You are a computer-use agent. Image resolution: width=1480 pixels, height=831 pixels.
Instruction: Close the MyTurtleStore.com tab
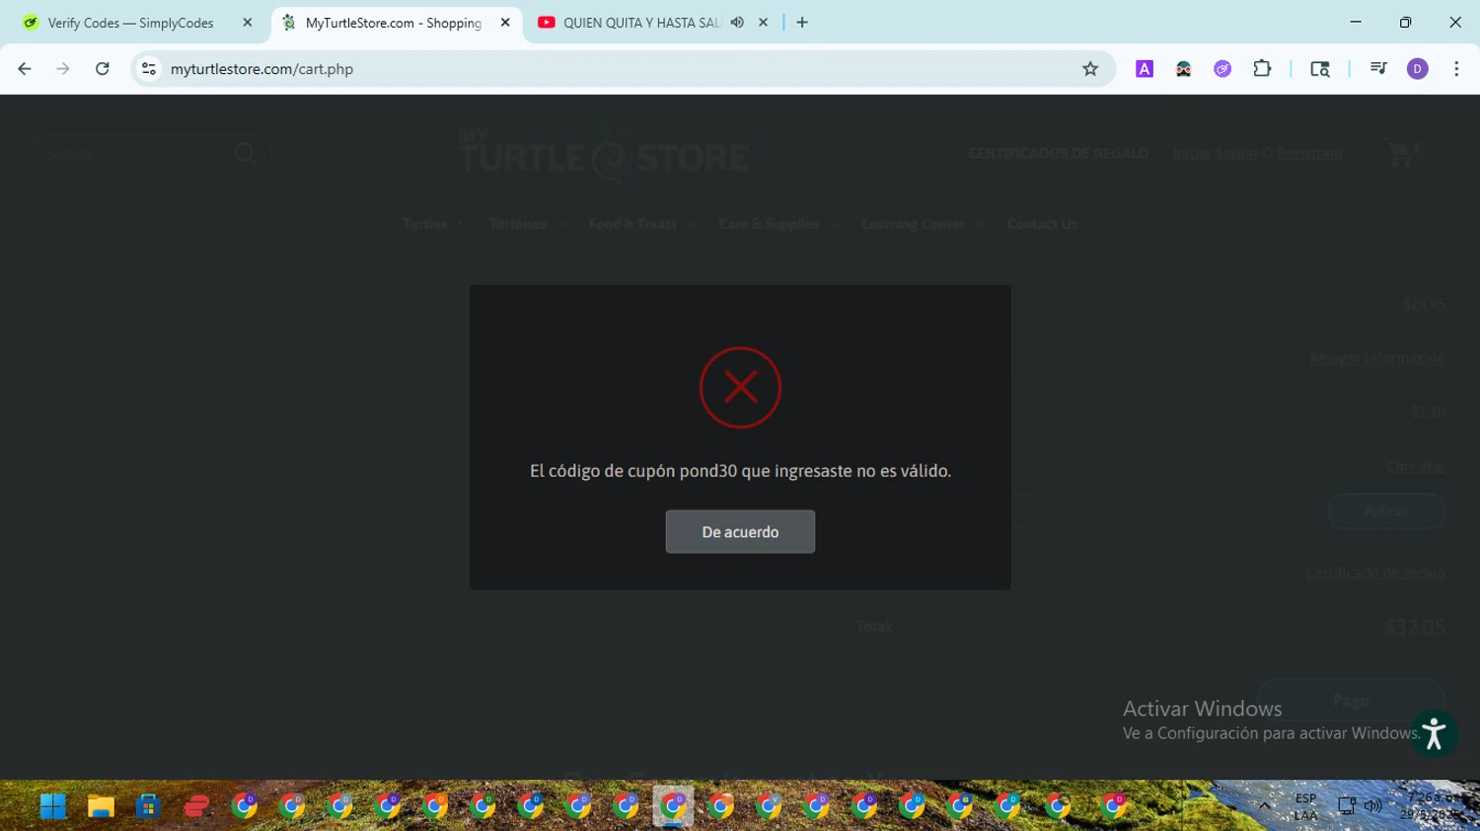(505, 23)
